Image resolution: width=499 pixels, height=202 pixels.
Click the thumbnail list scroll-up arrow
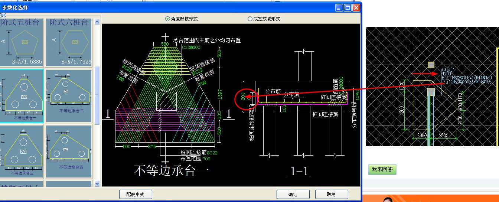pos(97,22)
